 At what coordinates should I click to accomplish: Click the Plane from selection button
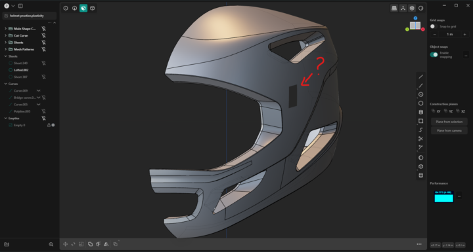(449, 122)
